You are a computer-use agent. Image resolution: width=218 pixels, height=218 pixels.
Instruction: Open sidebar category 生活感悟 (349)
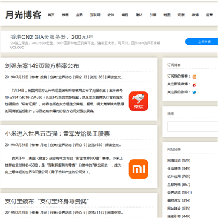[179, 168]
